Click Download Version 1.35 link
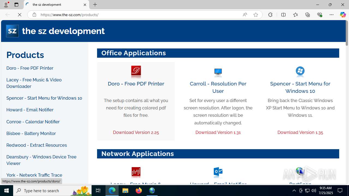The width and height of the screenshot is (349, 196). point(300,132)
